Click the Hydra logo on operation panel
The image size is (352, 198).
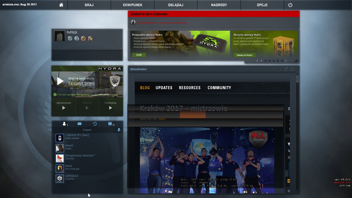110,69
